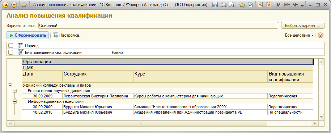Screen dimensions: 331x133
Task: Open the 1C main menu icon
Action: (x=6, y=5)
